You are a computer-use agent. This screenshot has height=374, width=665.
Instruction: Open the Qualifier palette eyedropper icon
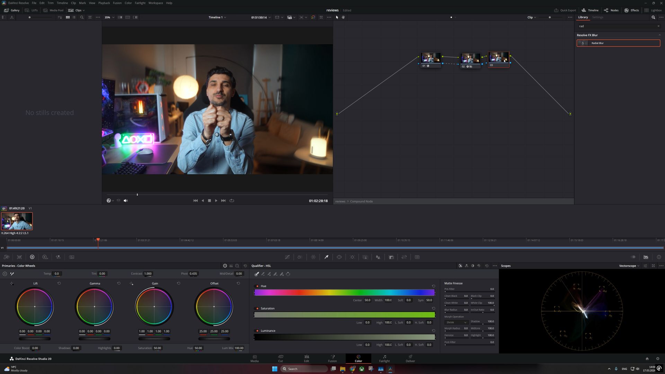pos(326,257)
